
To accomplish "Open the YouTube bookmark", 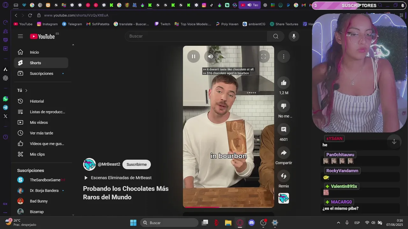I will click(x=23, y=24).
